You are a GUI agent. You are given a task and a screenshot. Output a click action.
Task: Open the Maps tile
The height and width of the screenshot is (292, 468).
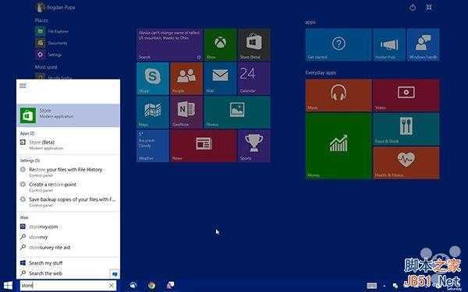[153, 112]
